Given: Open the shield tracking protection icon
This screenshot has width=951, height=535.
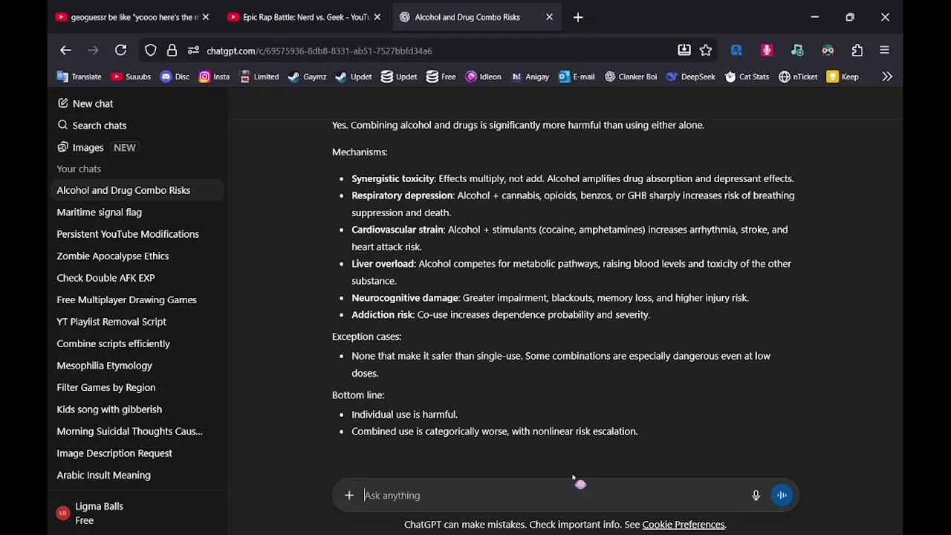Looking at the screenshot, I should 151,51.
